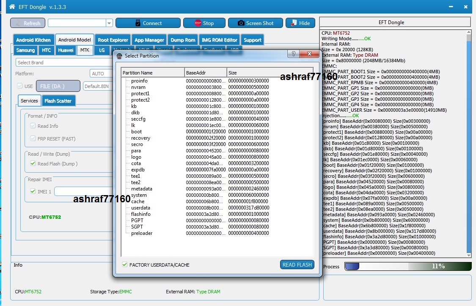
Task: Open the Select Brand dropdown
Action: point(64,63)
